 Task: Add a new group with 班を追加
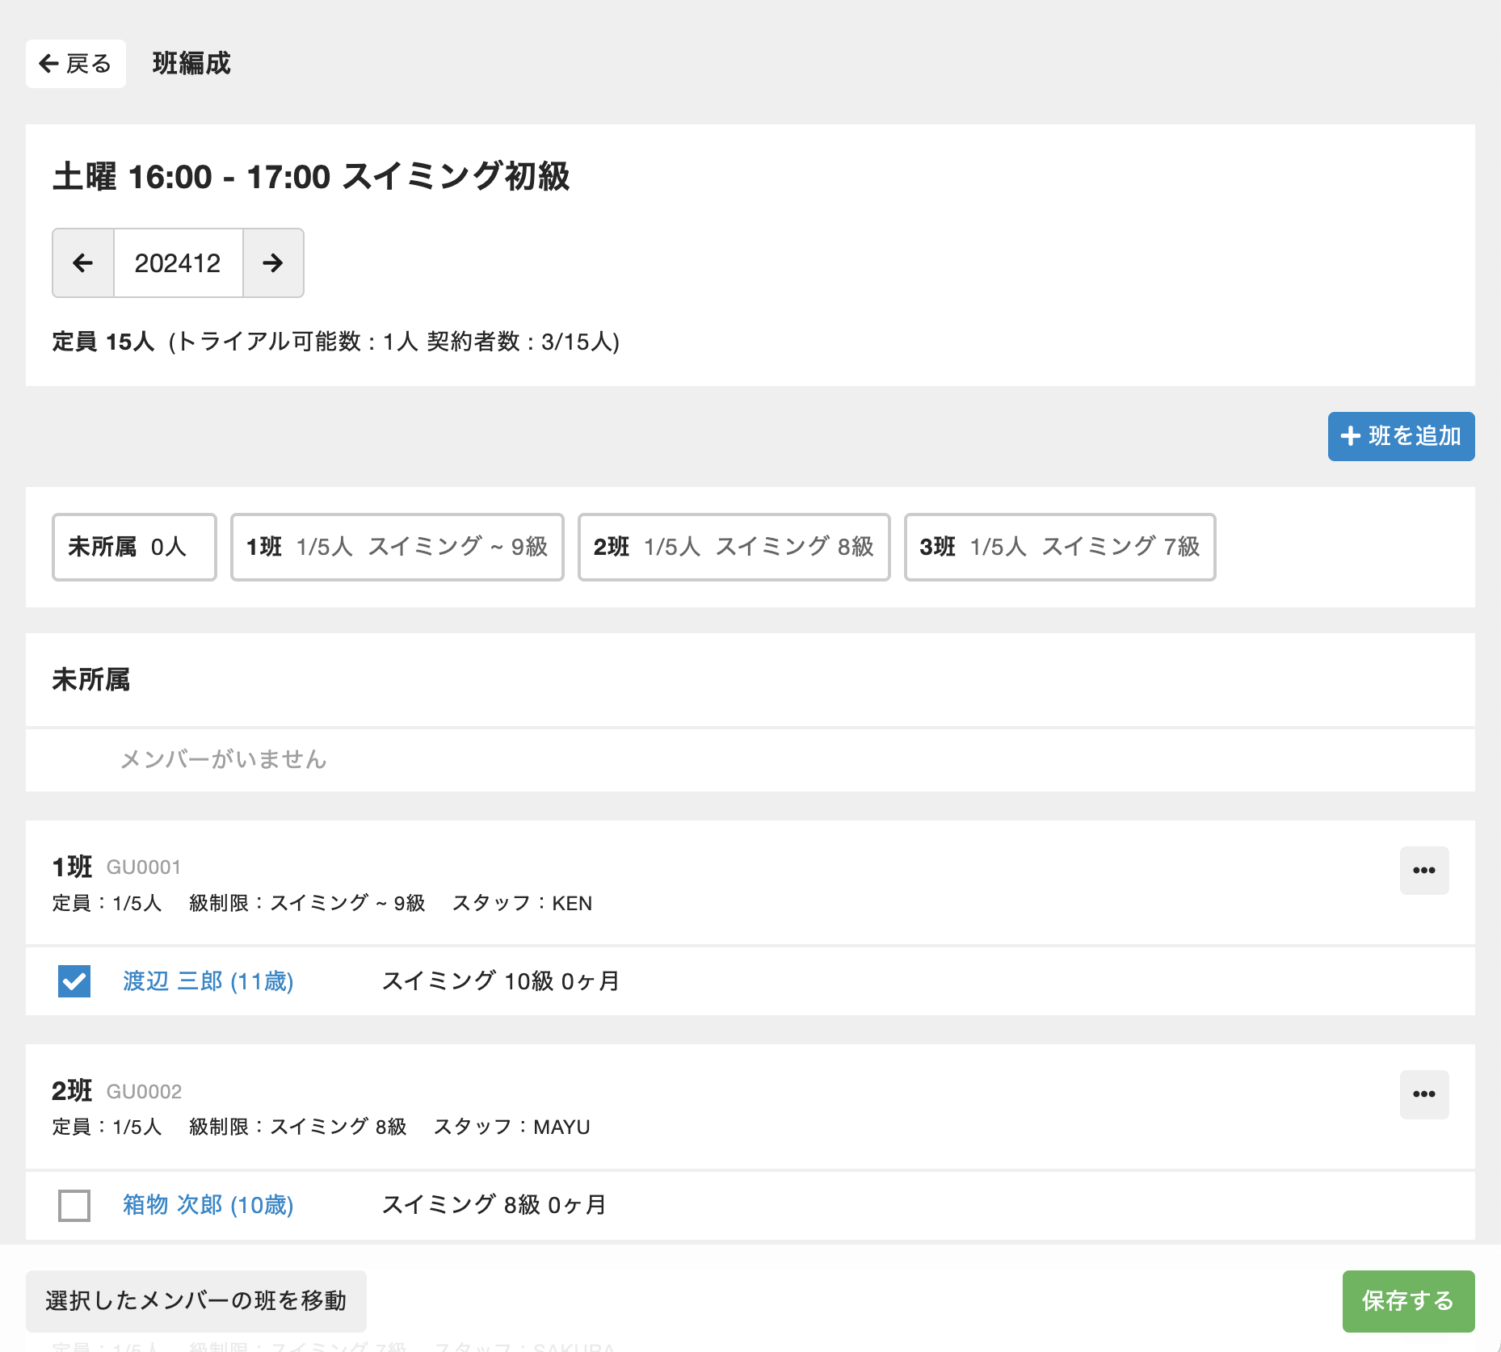pyautogui.click(x=1401, y=437)
